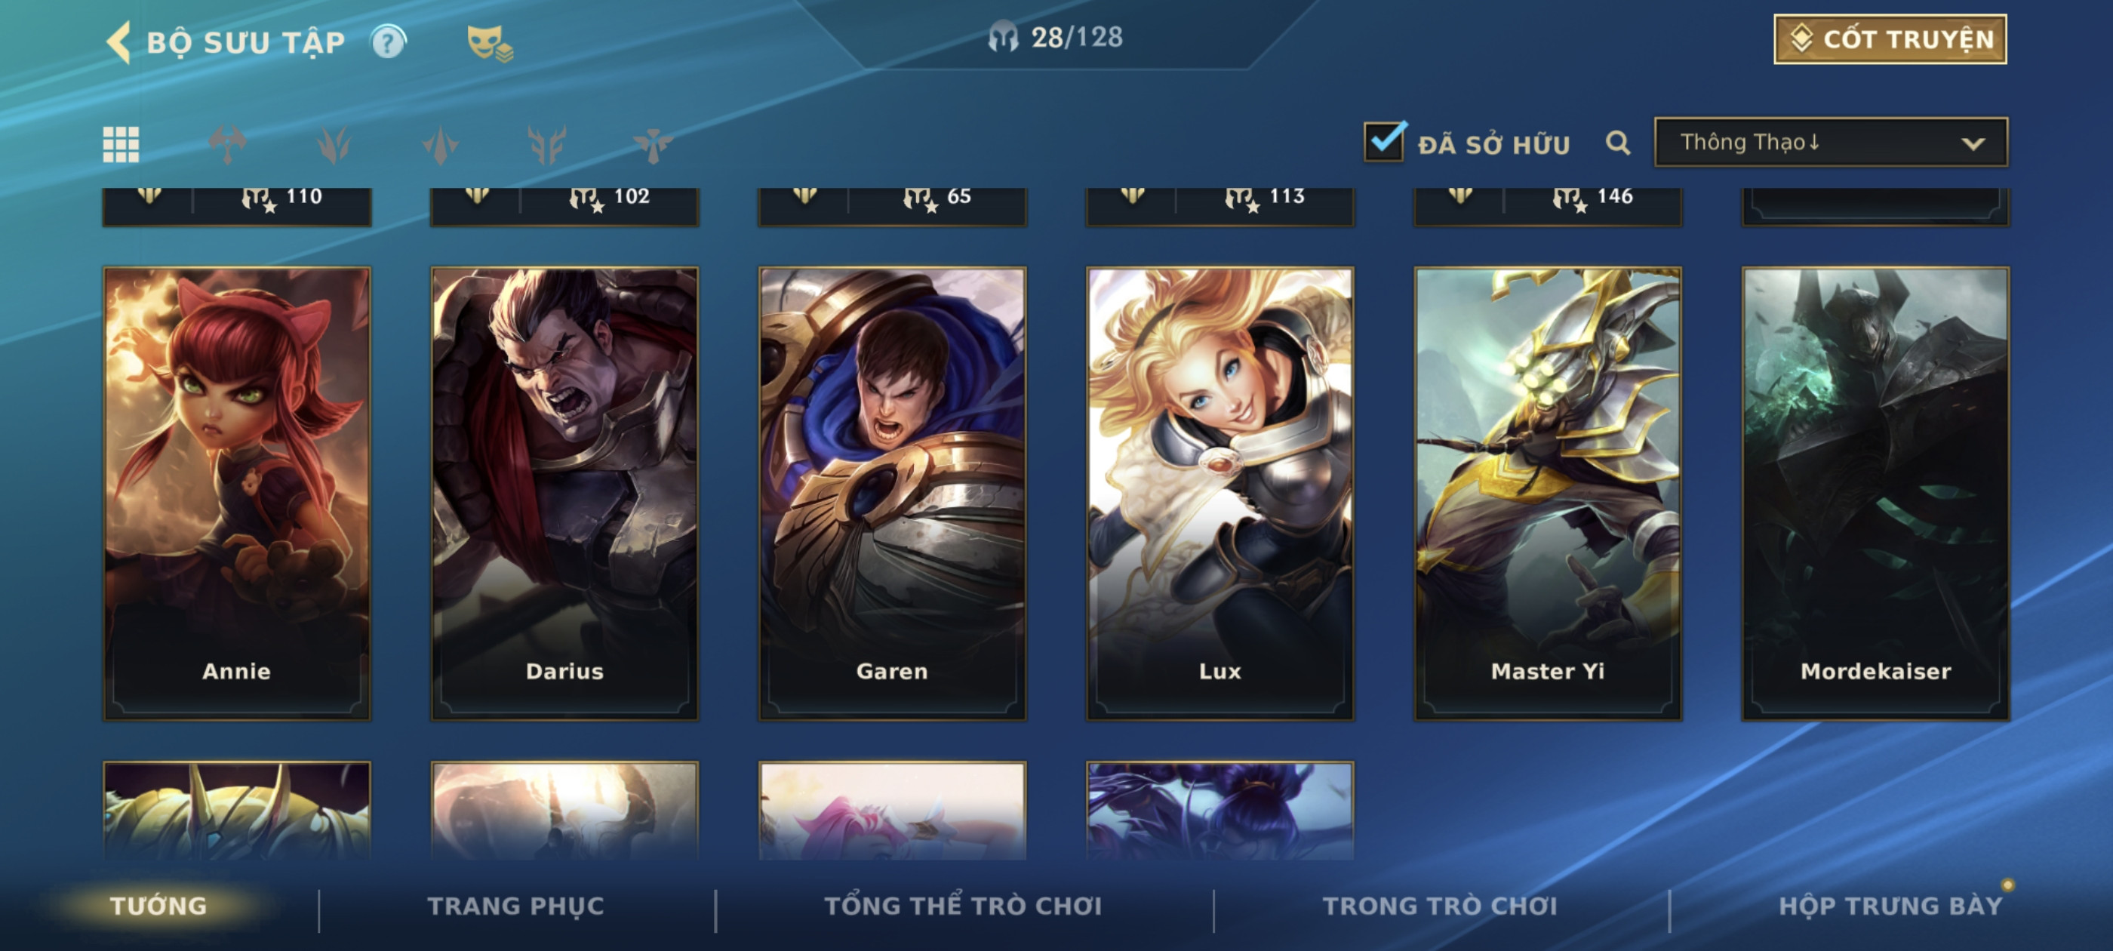The width and height of the screenshot is (2113, 951).
Task: Filter by the third role icon
Action: [441, 144]
